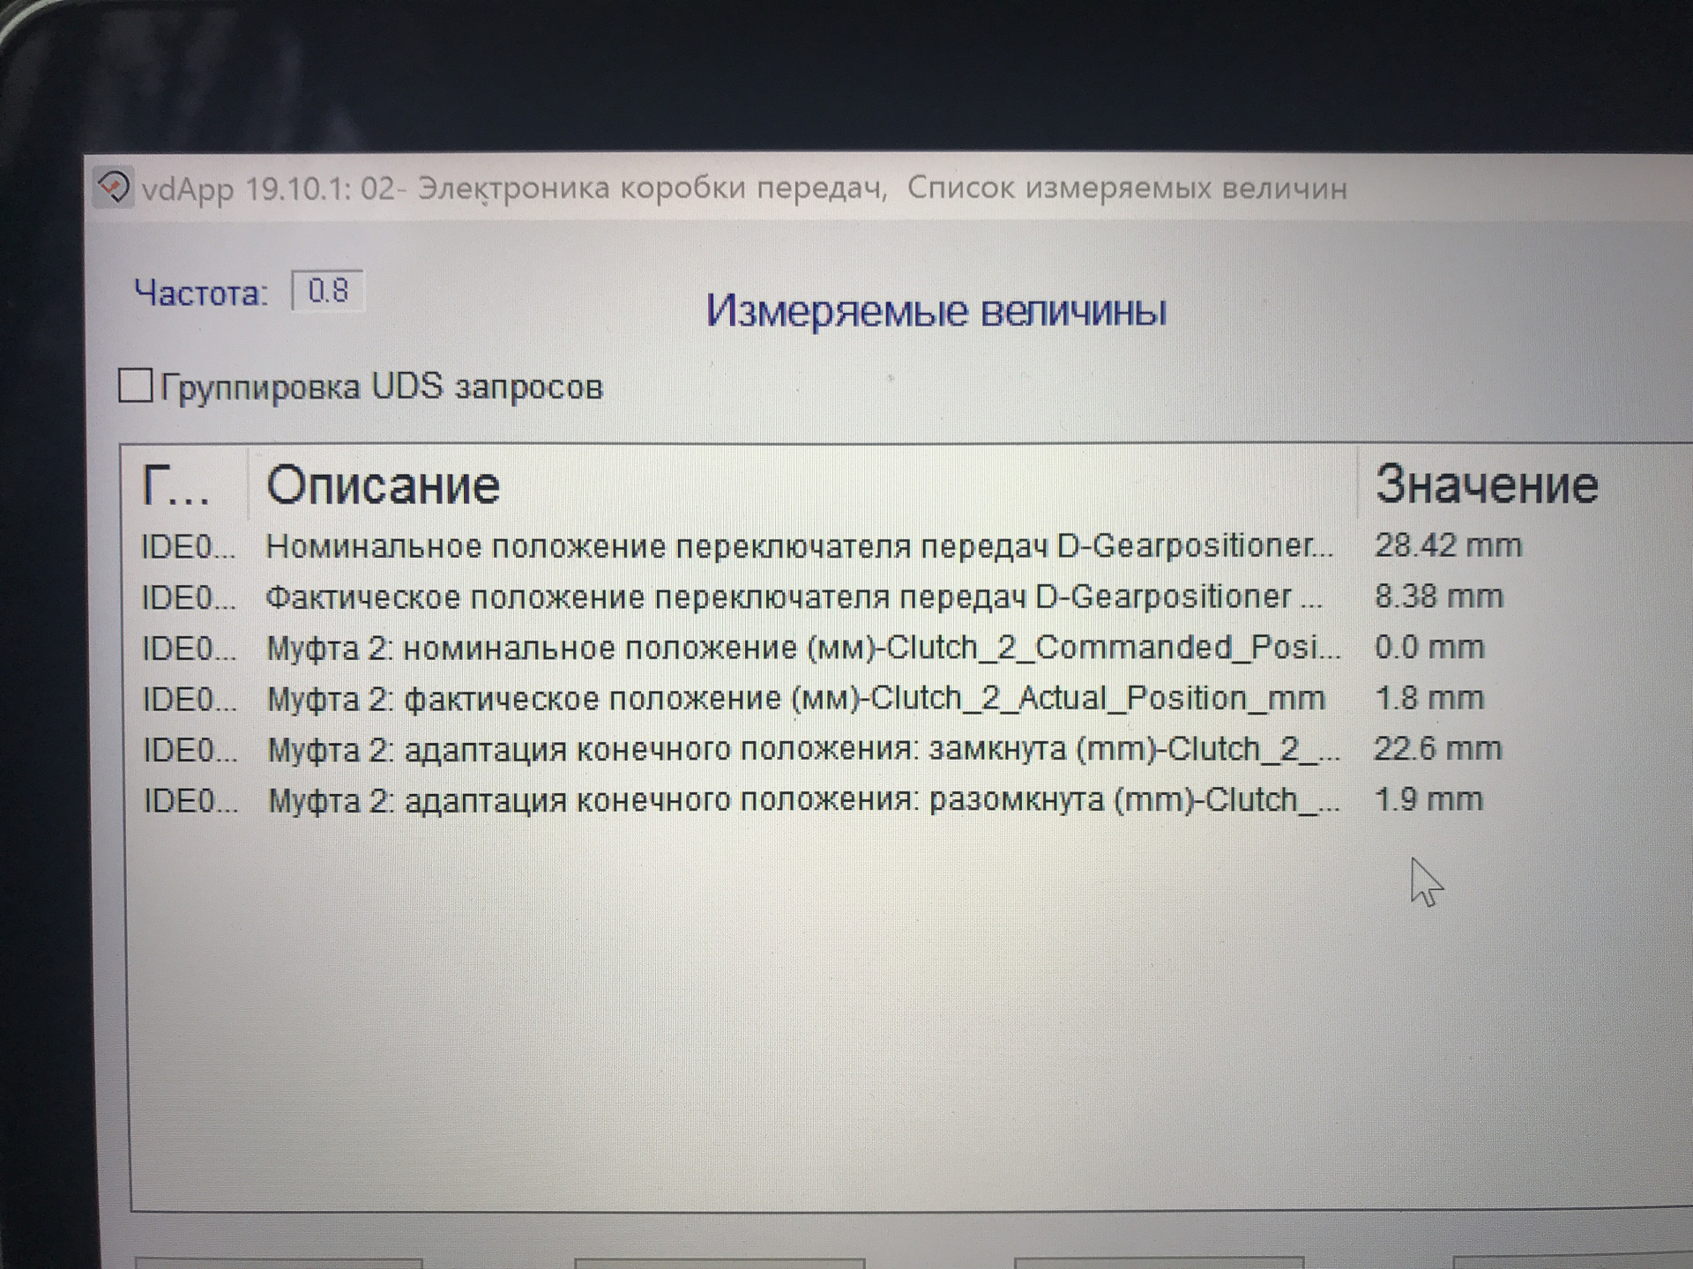This screenshot has width=1693, height=1269.
Task: Click the 0.0 mm value cell
Action: point(1429,649)
